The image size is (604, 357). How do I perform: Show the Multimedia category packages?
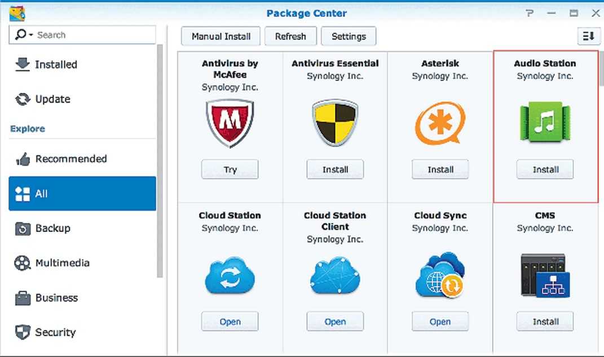[62, 263]
